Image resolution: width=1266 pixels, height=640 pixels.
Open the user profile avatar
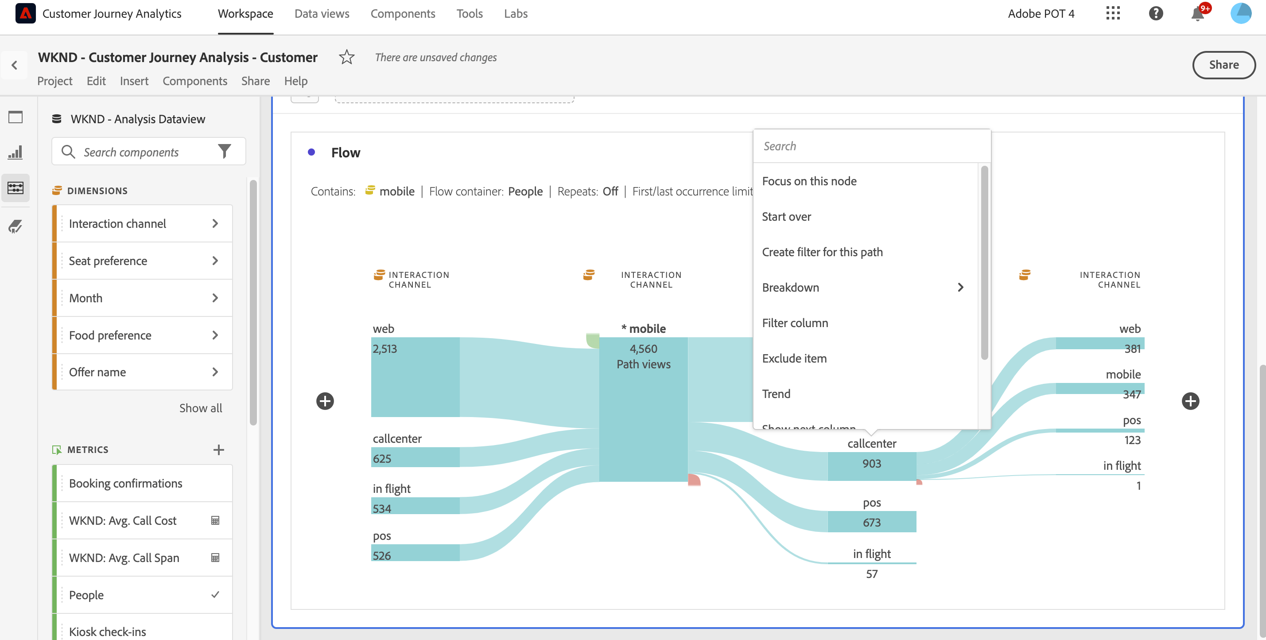click(1240, 13)
